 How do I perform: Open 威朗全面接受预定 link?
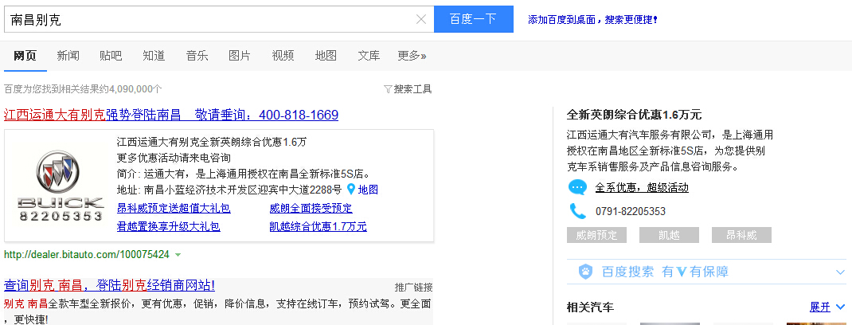[311, 208]
